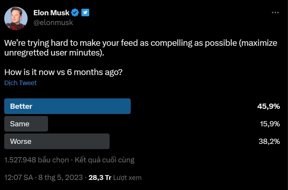Click the Twitter bird affiliation badge
Screen dimensions: 288x190
[85, 13]
